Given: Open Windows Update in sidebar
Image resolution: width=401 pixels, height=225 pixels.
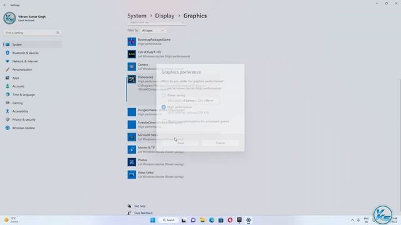Looking at the screenshot, I should [33, 127].
